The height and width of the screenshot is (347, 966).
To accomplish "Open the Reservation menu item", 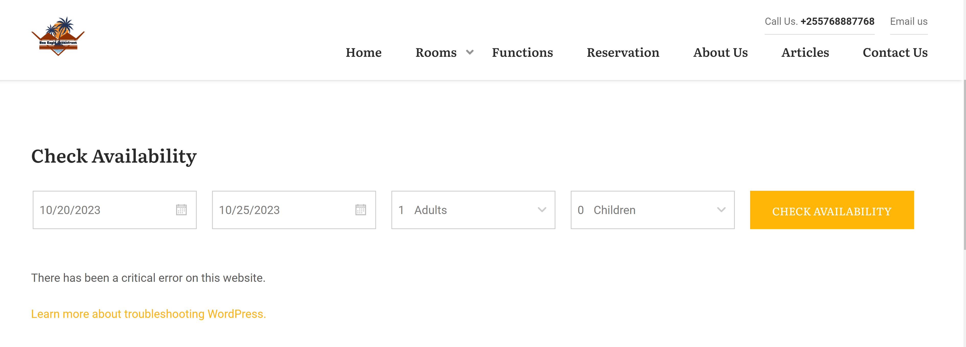I will pos(623,52).
